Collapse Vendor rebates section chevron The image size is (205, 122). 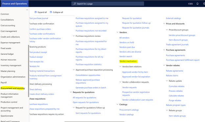[164, 65]
